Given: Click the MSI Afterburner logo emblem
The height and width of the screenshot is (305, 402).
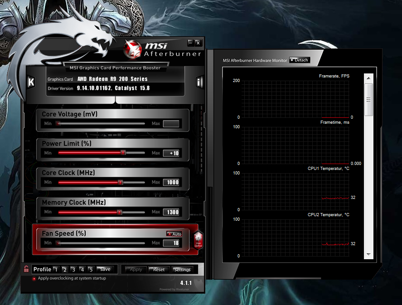Looking at the screenshot, I should [132, 49].
